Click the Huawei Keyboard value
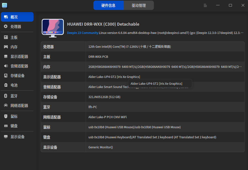 [x=152, y=137]
